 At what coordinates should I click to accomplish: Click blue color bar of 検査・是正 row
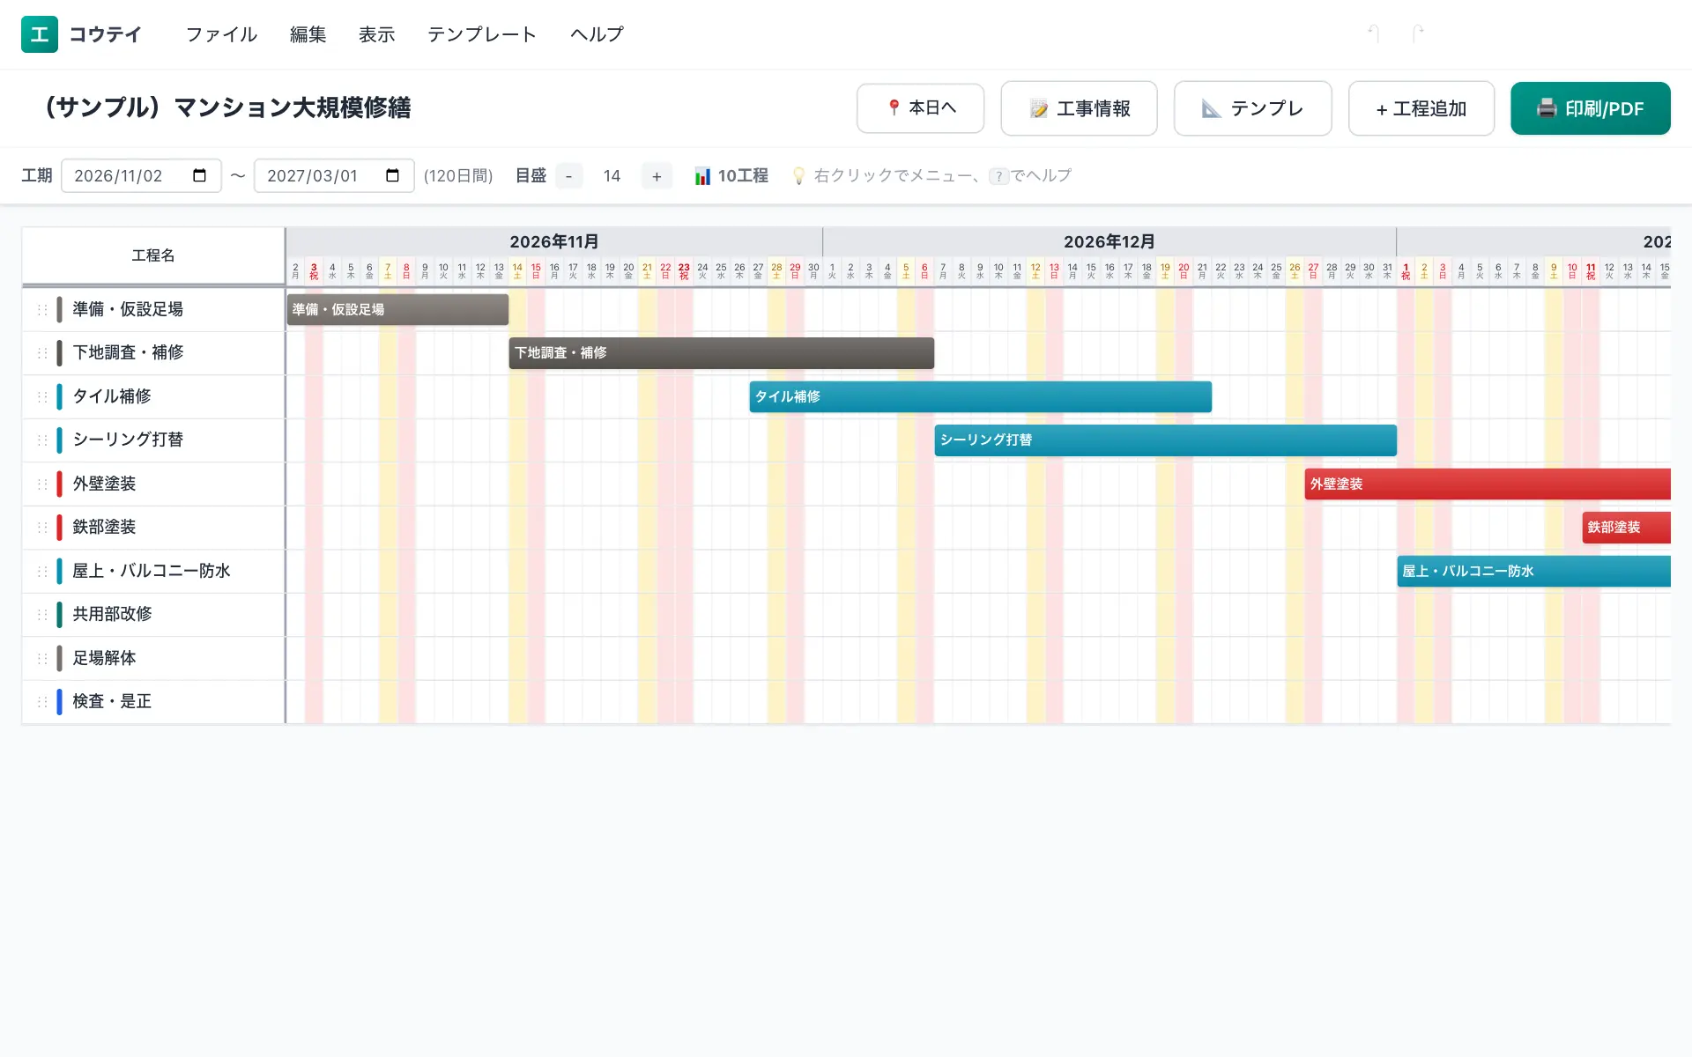(x=60, y=701)
